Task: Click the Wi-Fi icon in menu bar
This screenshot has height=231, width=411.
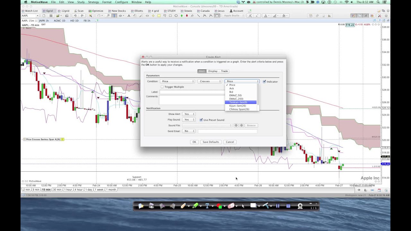Action: click(x=347, y=2)
